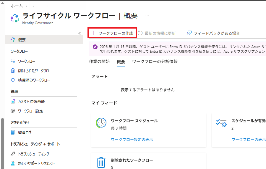Click the feedback person icon in toolbar

189,33
